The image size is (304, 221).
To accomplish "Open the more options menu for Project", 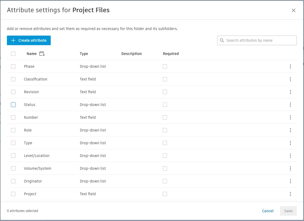I will coord(290,194).
